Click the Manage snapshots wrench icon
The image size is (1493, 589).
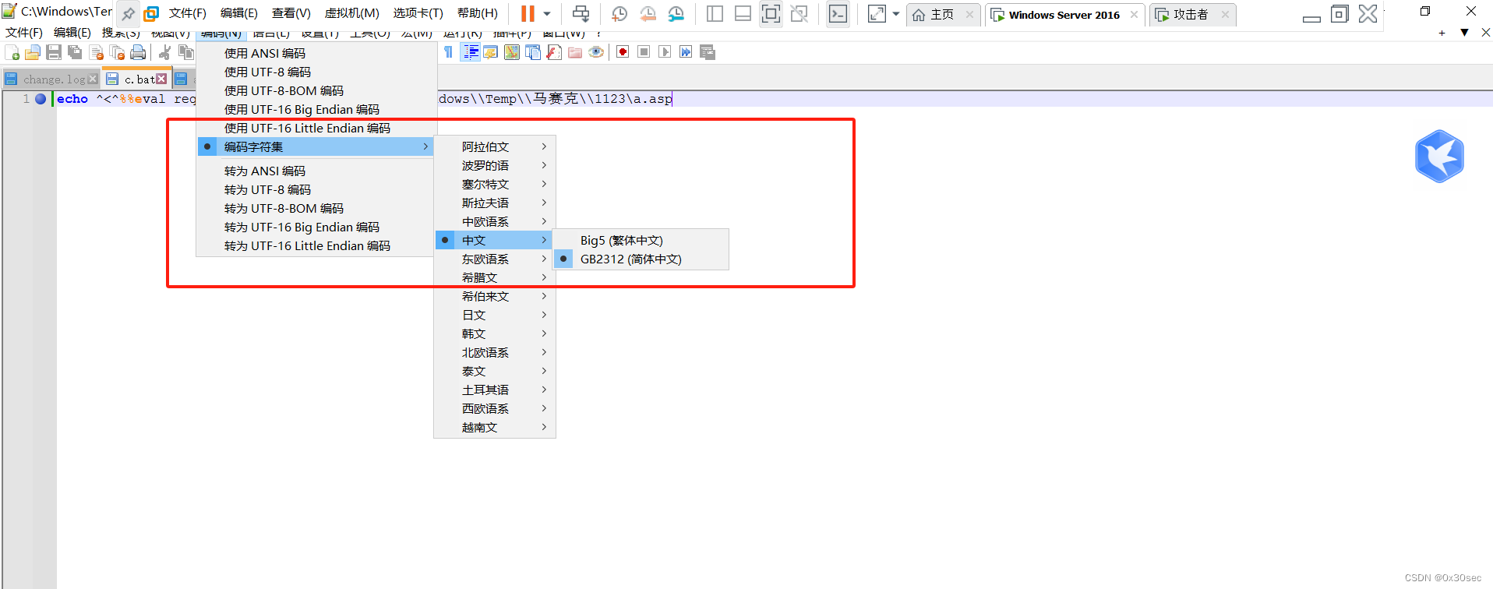[x=676, y=14]
